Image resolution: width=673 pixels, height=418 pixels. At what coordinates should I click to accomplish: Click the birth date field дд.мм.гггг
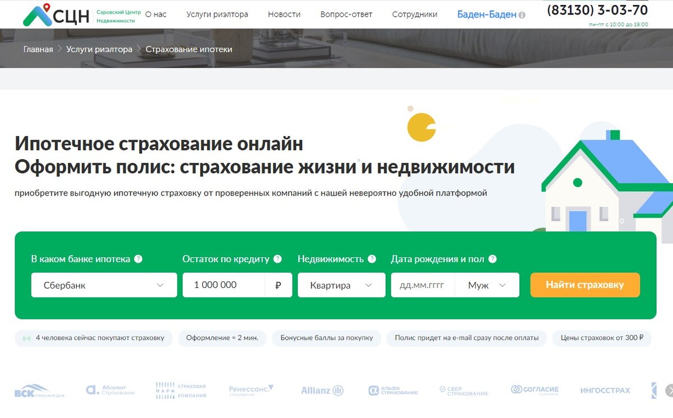pos(422,285)
